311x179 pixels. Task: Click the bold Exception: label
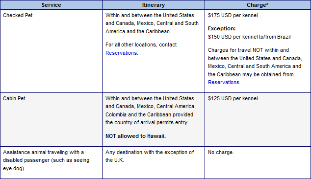tap(222, 28)
